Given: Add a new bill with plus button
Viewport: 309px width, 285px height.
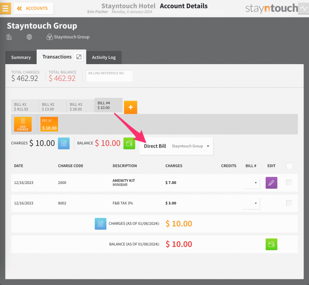Looking at the screenshot, I should (x=130, y=107).
